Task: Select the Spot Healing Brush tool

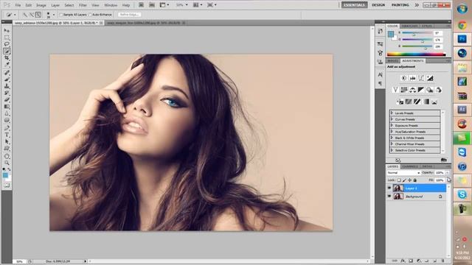Action: (x=7, y=72)
